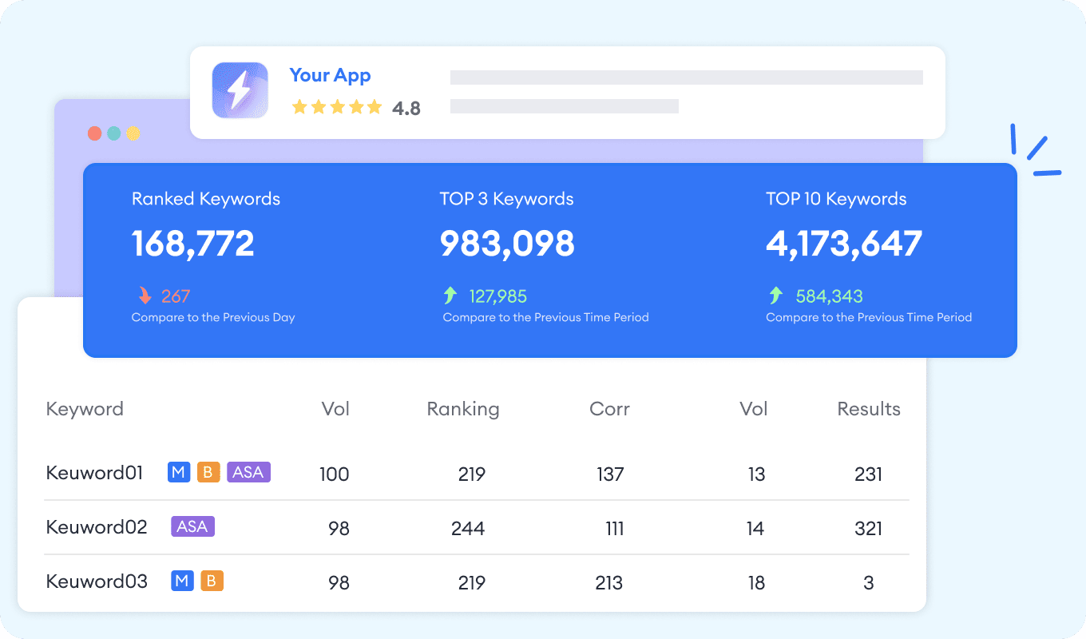Viewport: 1086px width, 639px height.
Task: Select the Keuword02 row name
Action: (x=97, y=527)
